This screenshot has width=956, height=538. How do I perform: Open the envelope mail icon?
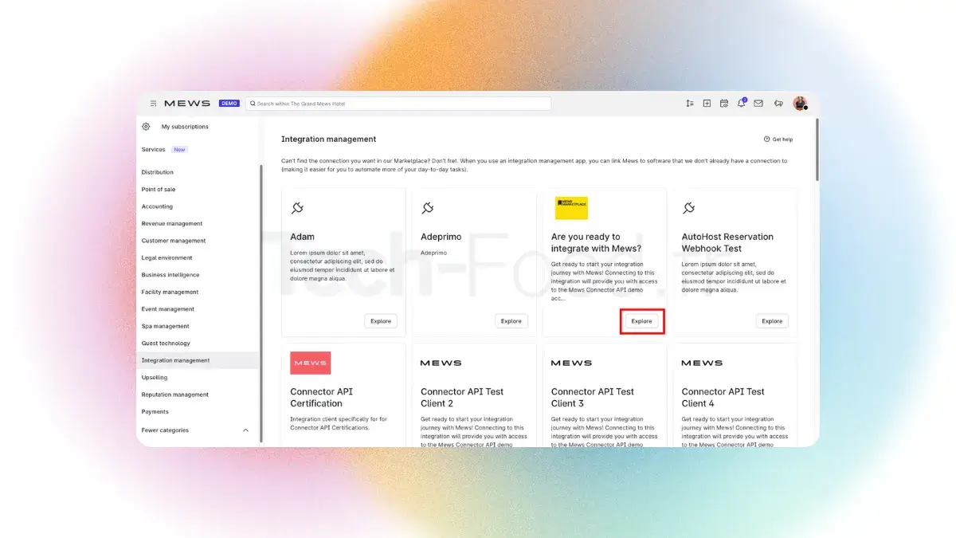[x=758, y=104]
